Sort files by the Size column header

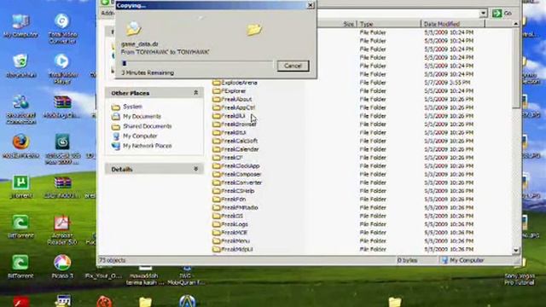(x=337, y=24)
